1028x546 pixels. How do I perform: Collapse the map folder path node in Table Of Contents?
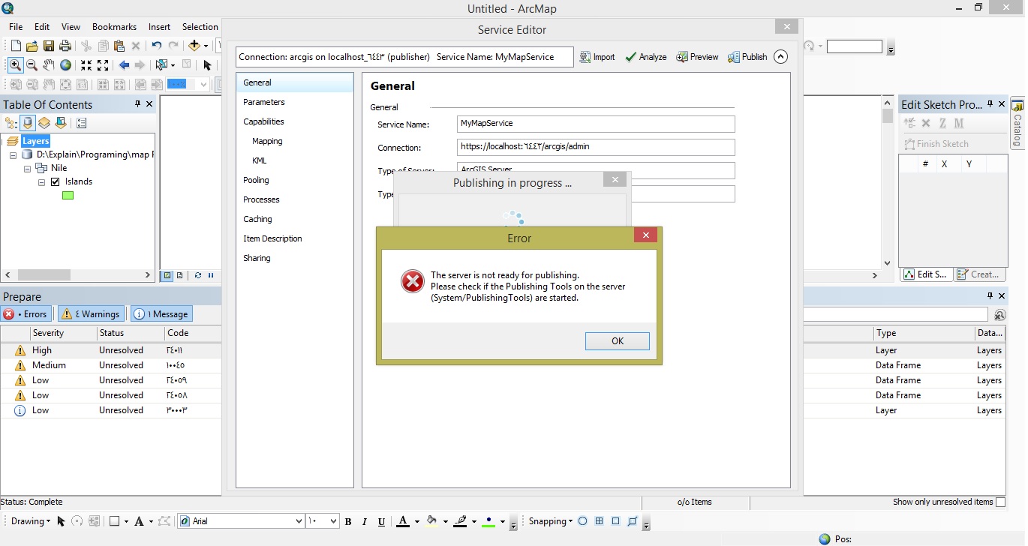coord(14,155)
